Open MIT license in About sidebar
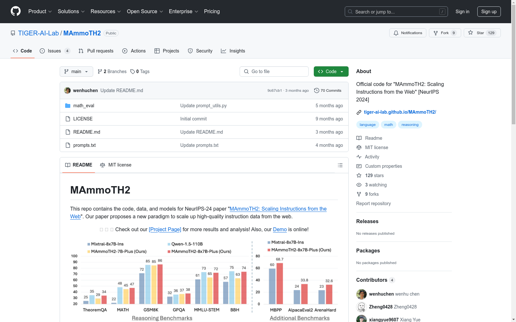 [372, 147]
